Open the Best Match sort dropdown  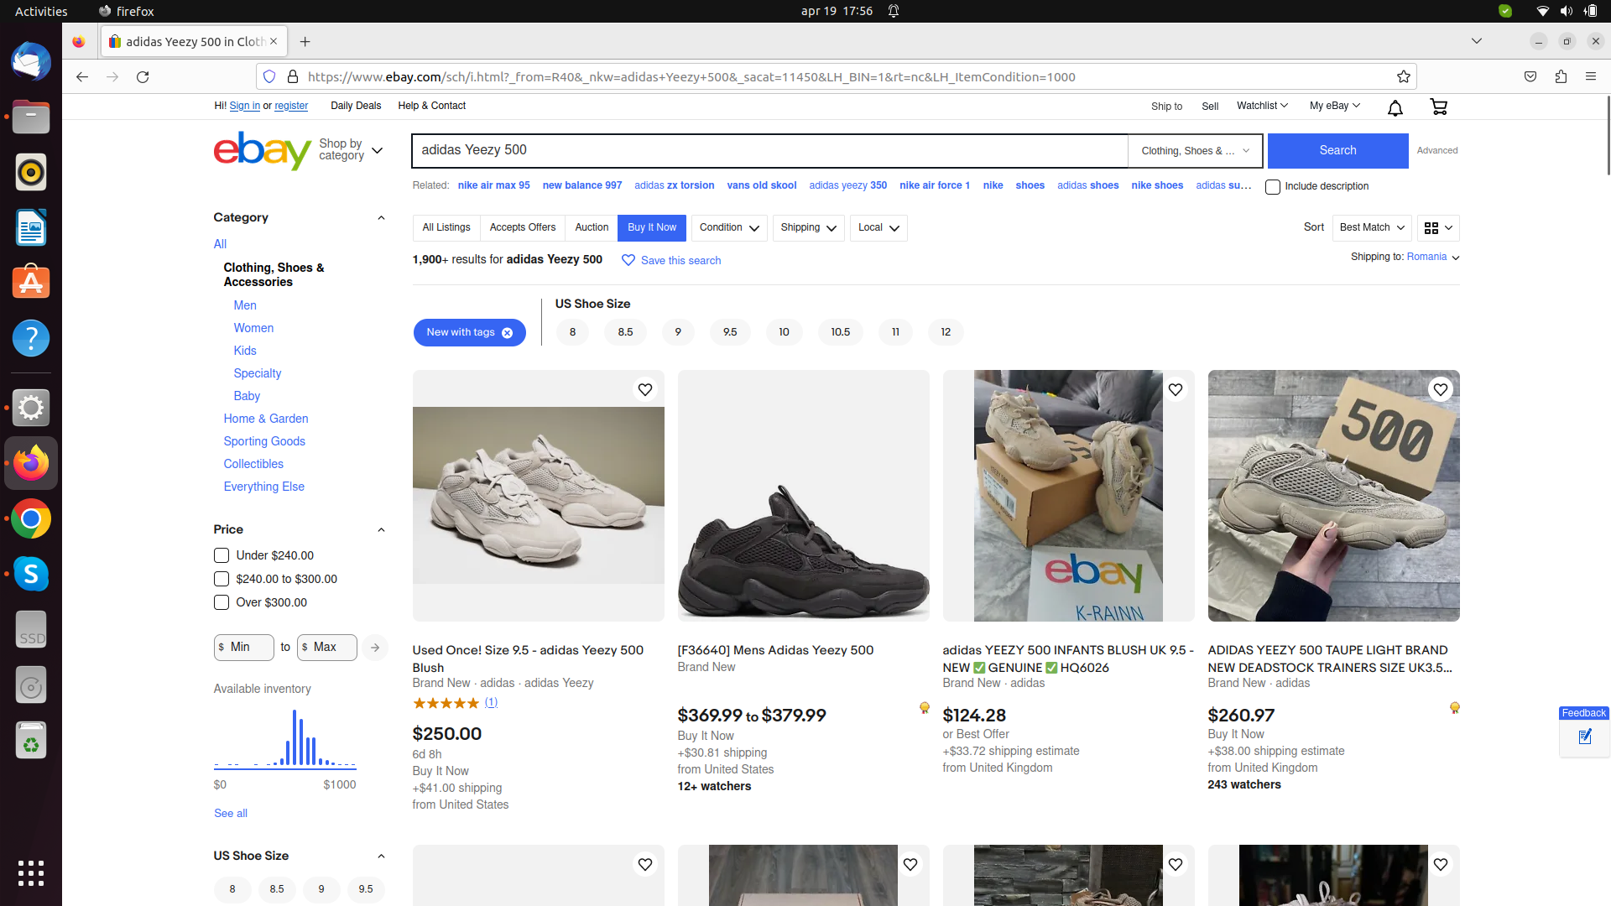tap(1371, 227)
